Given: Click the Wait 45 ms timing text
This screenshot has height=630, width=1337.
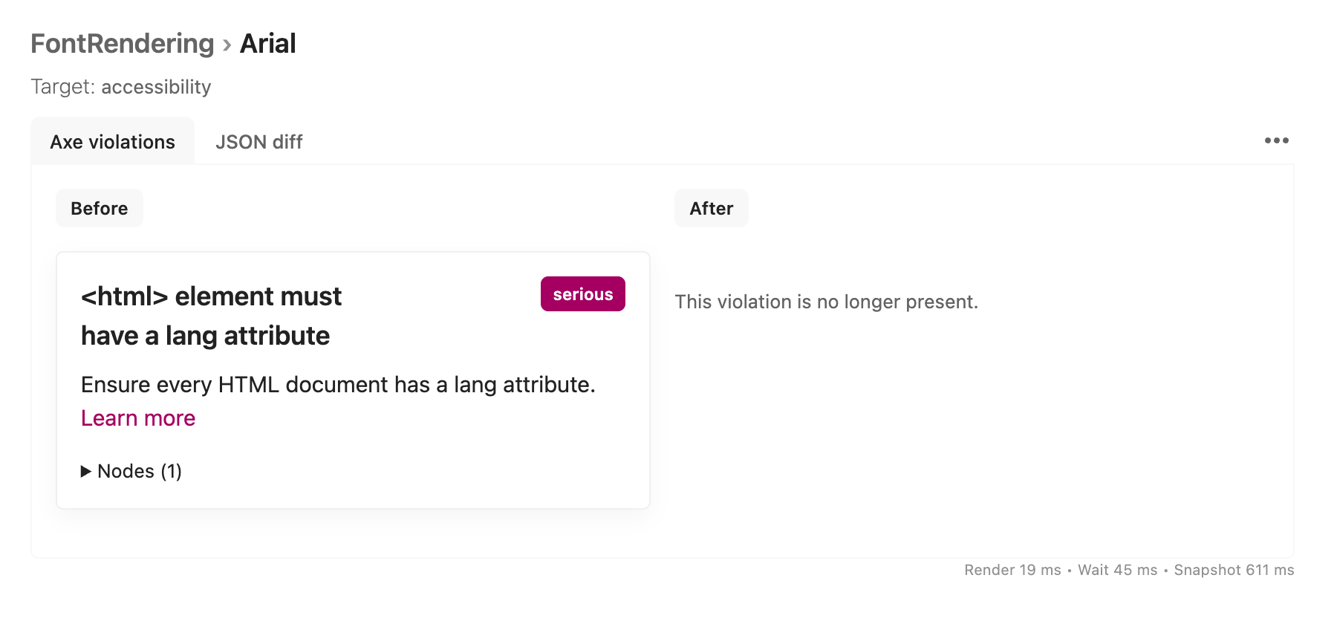Looking at the screenshot, I should 1117,570.
